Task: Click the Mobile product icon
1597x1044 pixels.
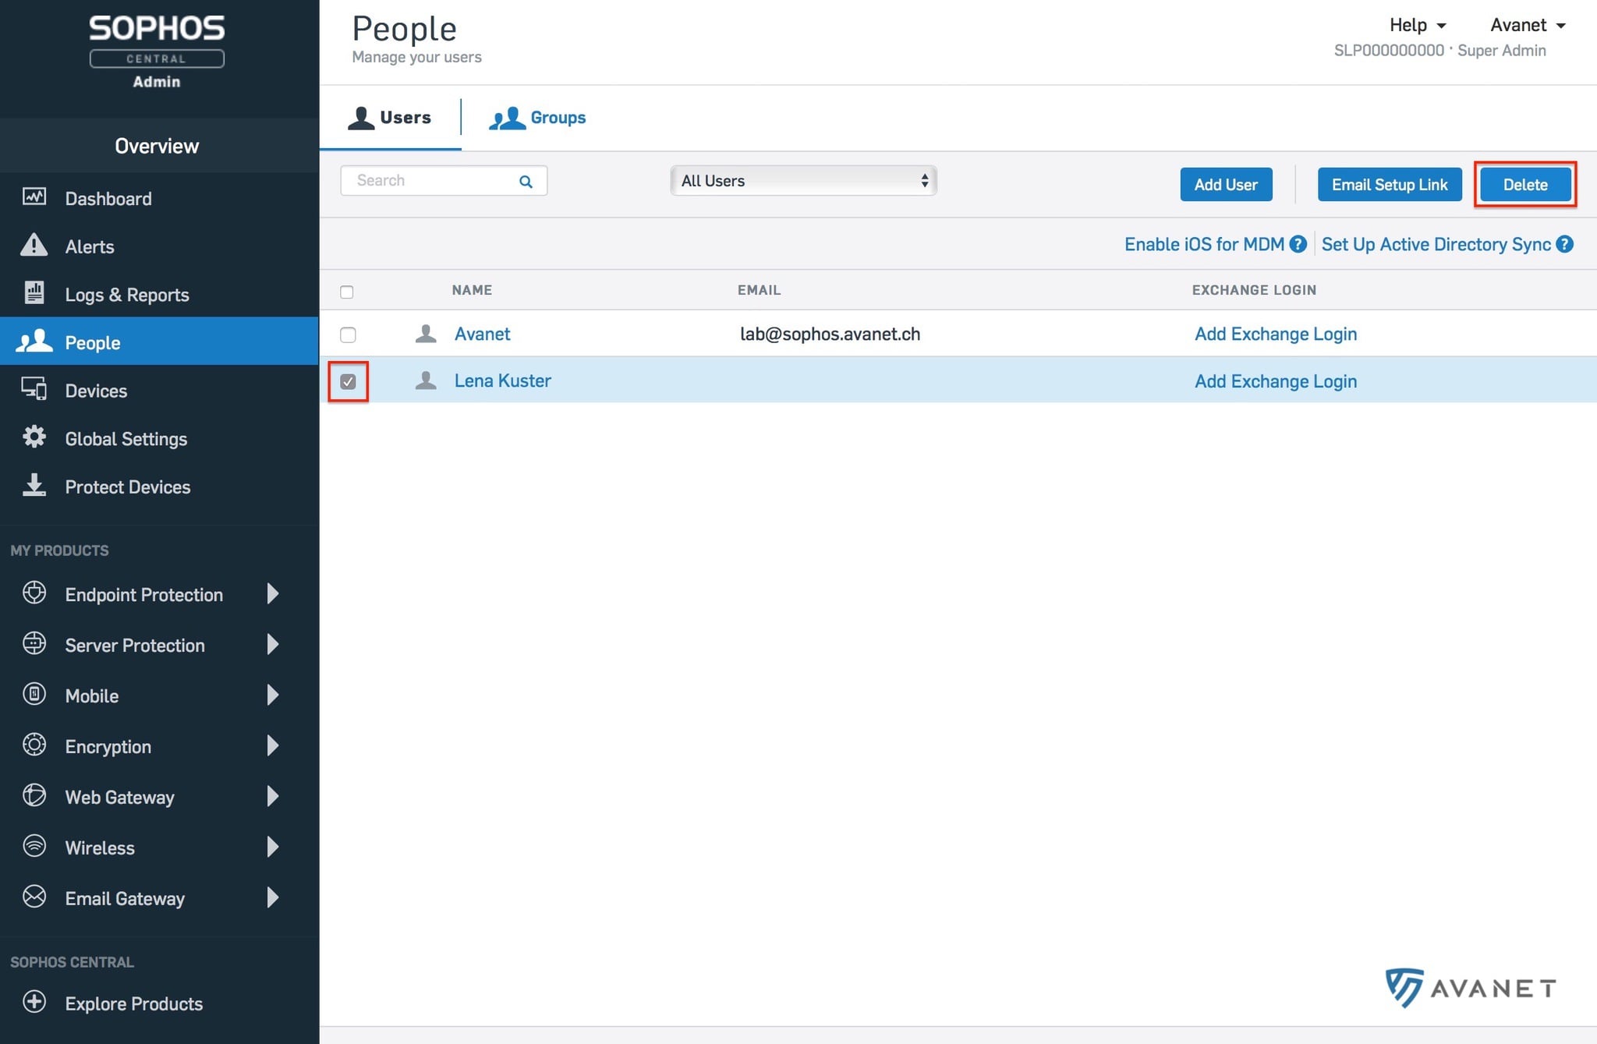Action: click(34, 695)
